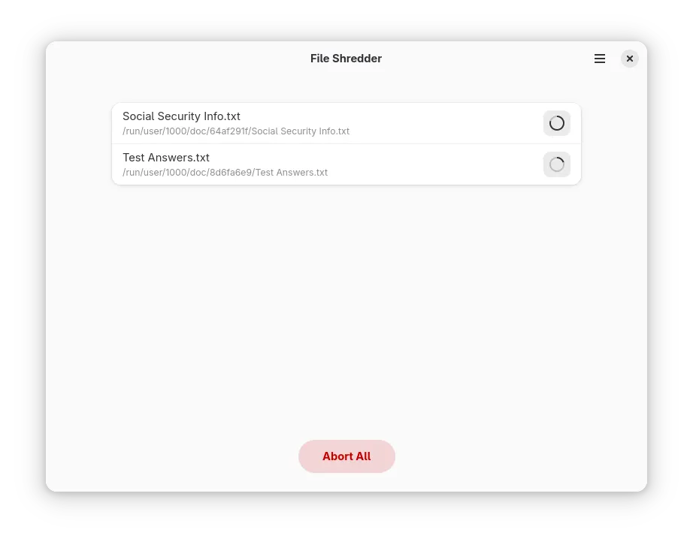Select the Social Security Info.txt filename
The image size is (693, 542).
(181, 116)
